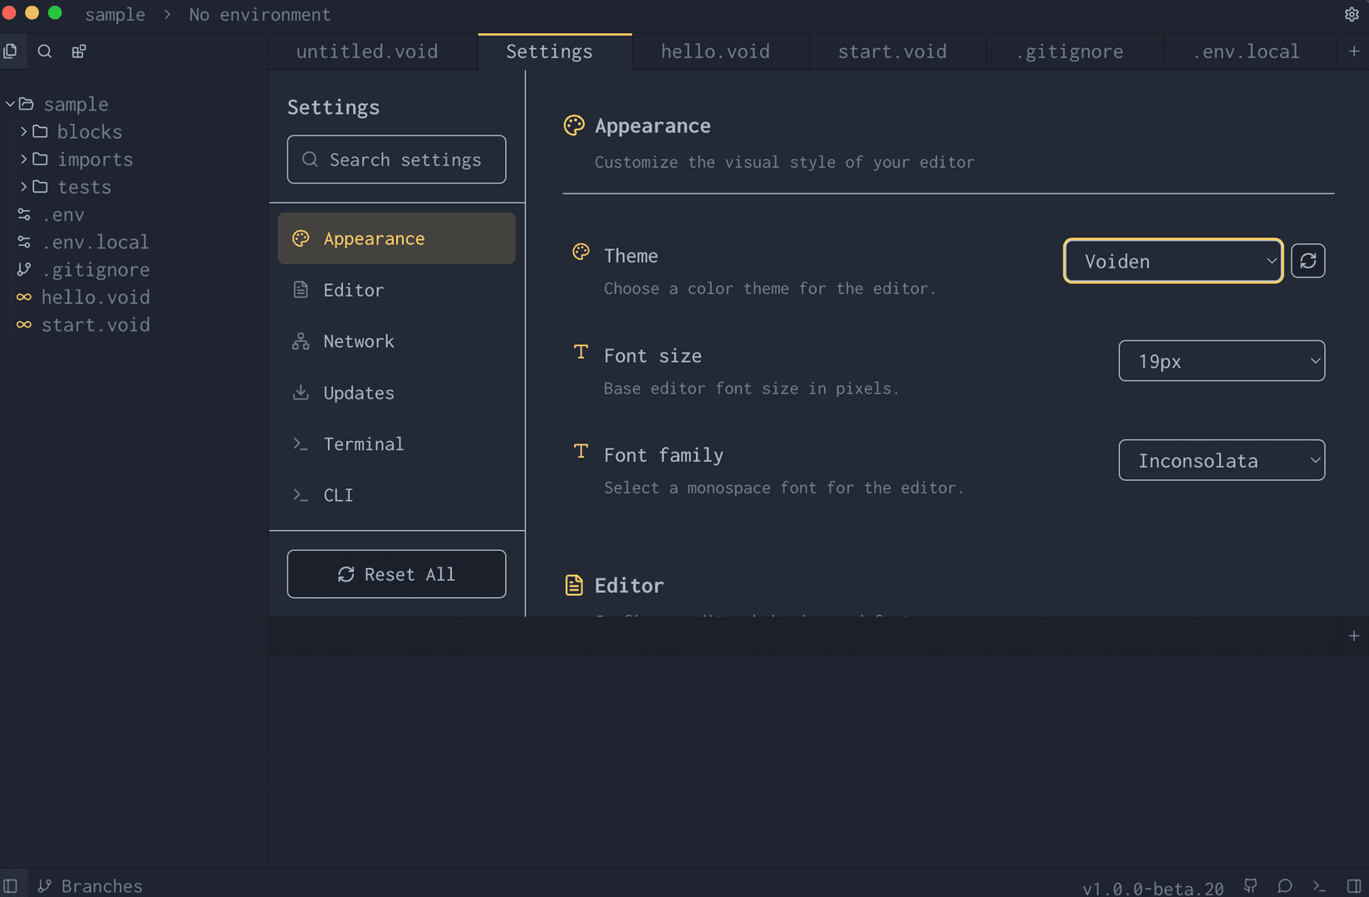Select the search icon in the left toolbar
The width and height of the screenshot is (1369, 897).
click(45, 51)
